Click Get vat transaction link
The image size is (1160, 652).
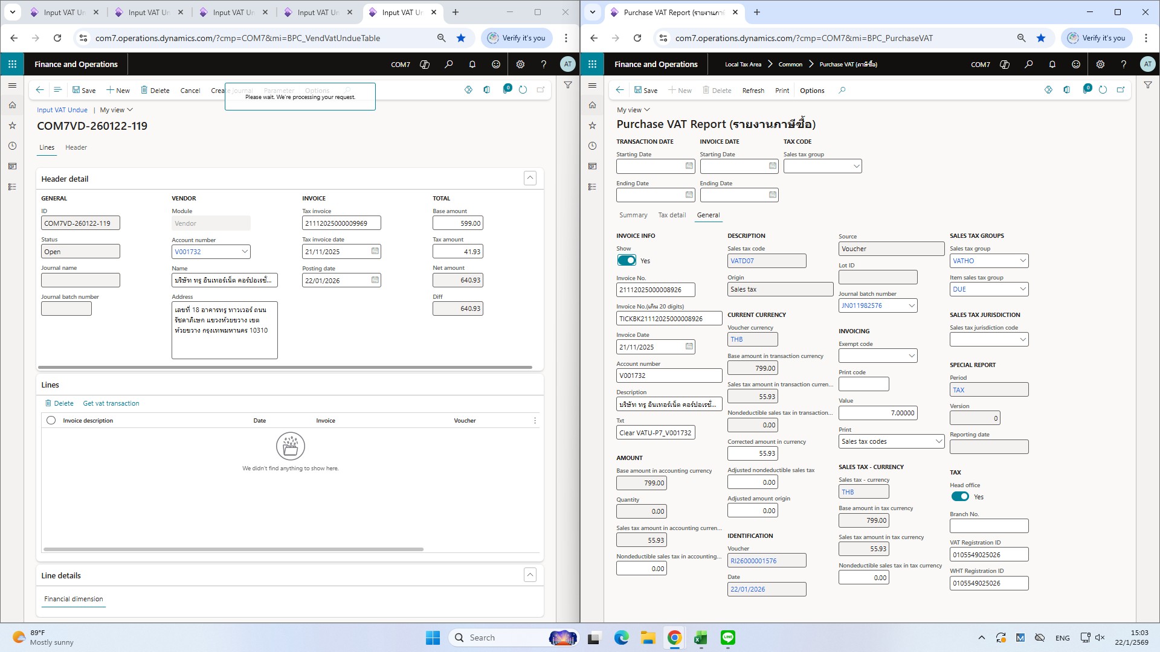point(111,403)
